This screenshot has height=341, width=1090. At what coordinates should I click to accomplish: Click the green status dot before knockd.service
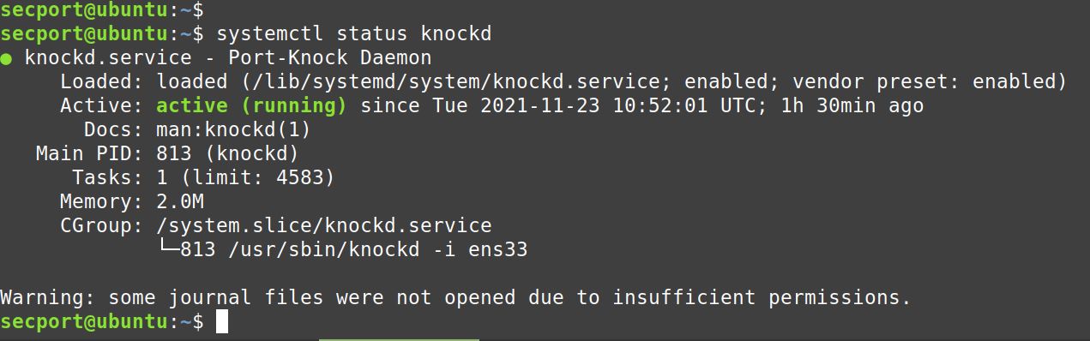7,59
